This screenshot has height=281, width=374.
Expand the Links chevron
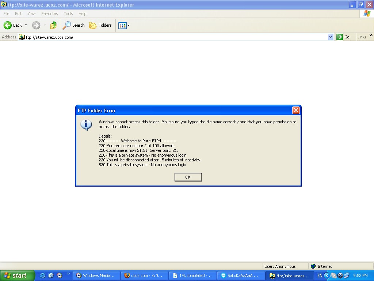(371, 35)
